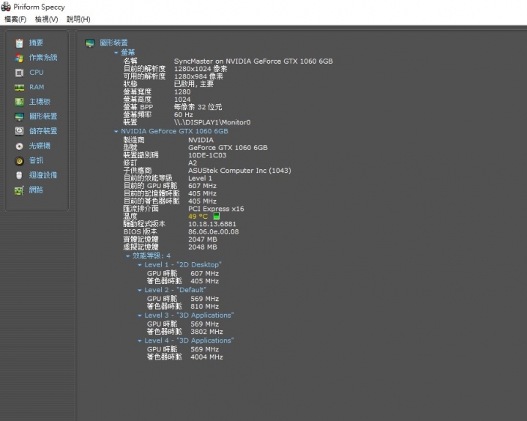
Task: Click the 10DE-1C03 device ID value
Action: pyautogui.click(x=207, y=155)
